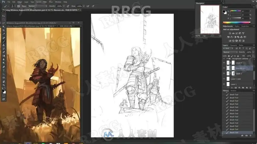The image size is (257, 144).
Task: Select the Shape tool
Action: (x=4, y=78)
